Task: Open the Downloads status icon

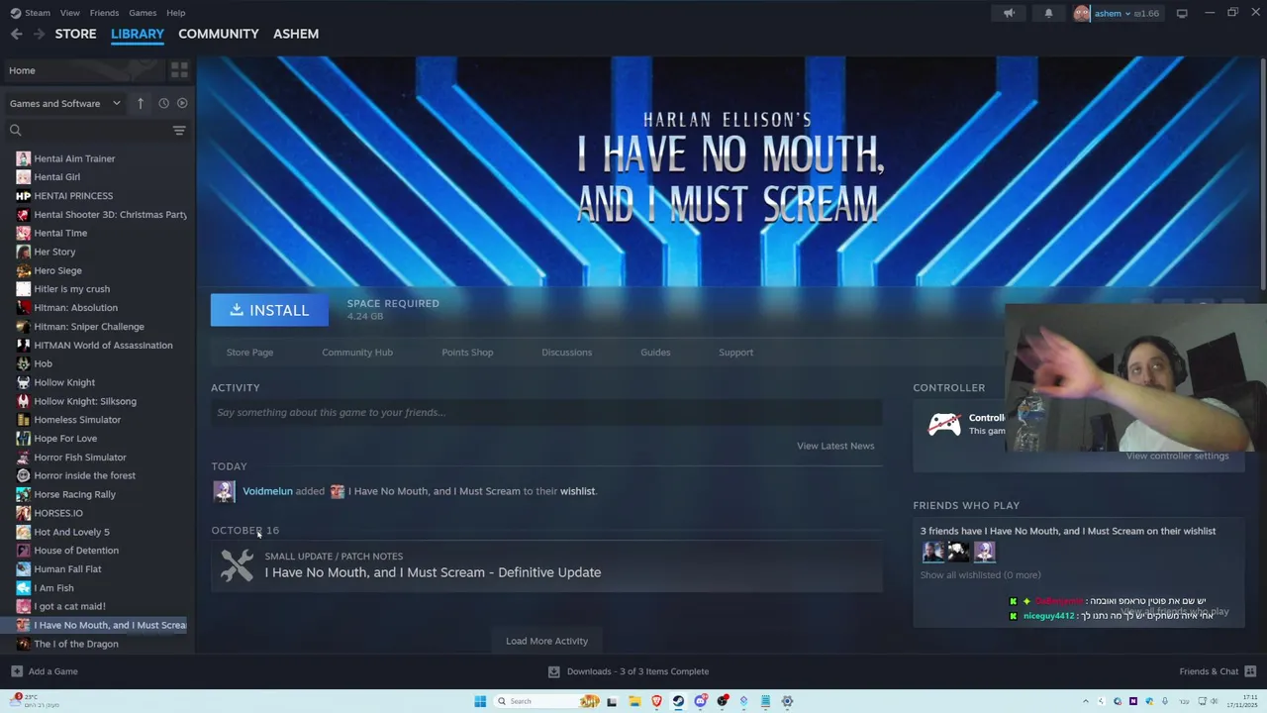Action: pos(553,671)
